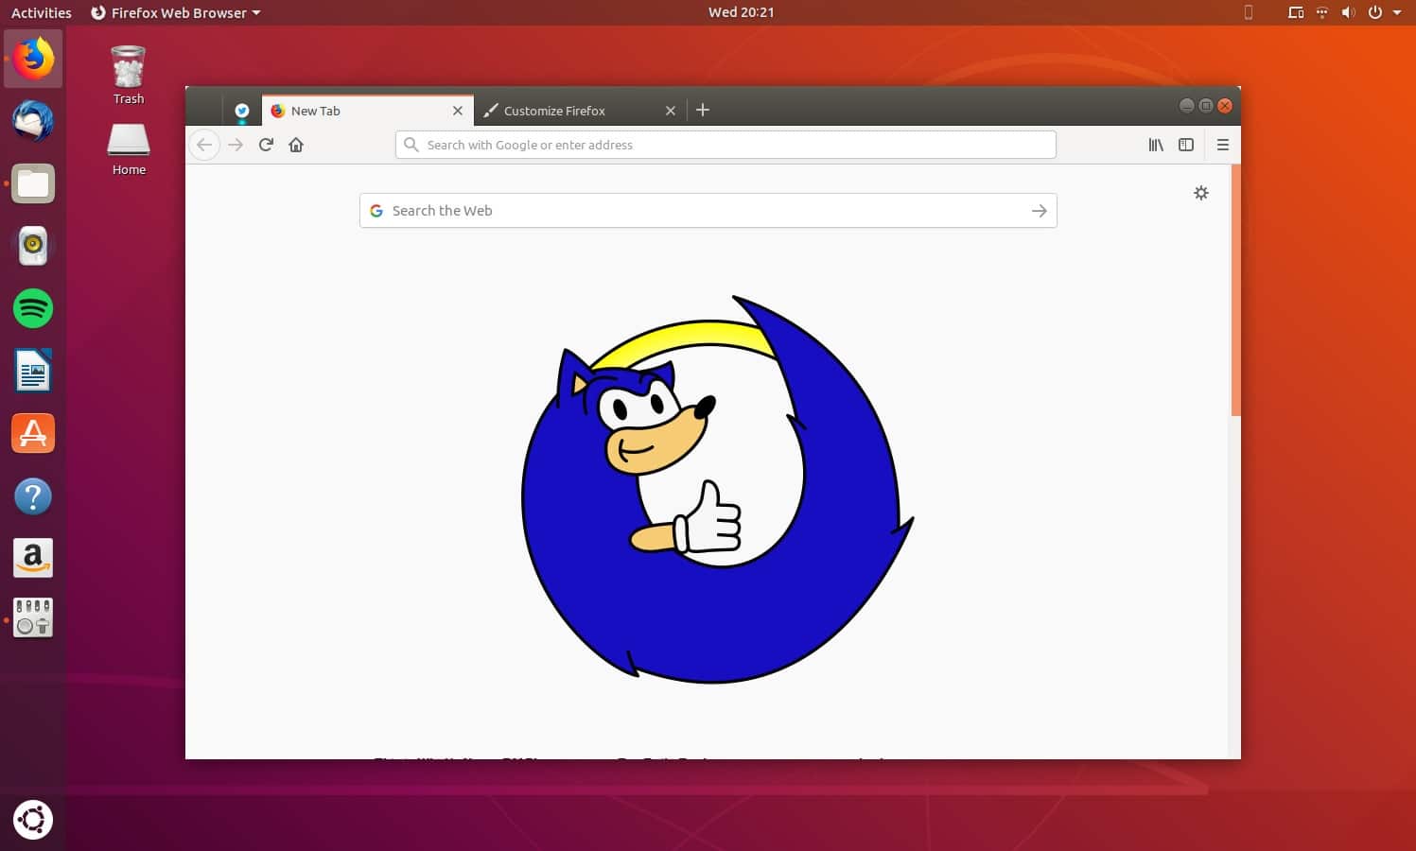Open the Library icon in the toolbar
The height and width of the screenshot is (851, 1416).
(x=1156, y=145)
